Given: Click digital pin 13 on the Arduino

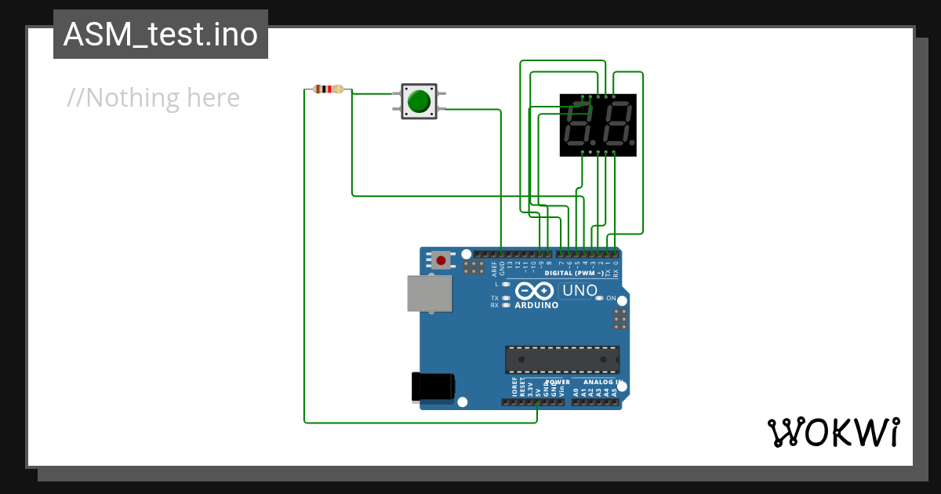Looking at the screenshot, I should coord(510,254).
